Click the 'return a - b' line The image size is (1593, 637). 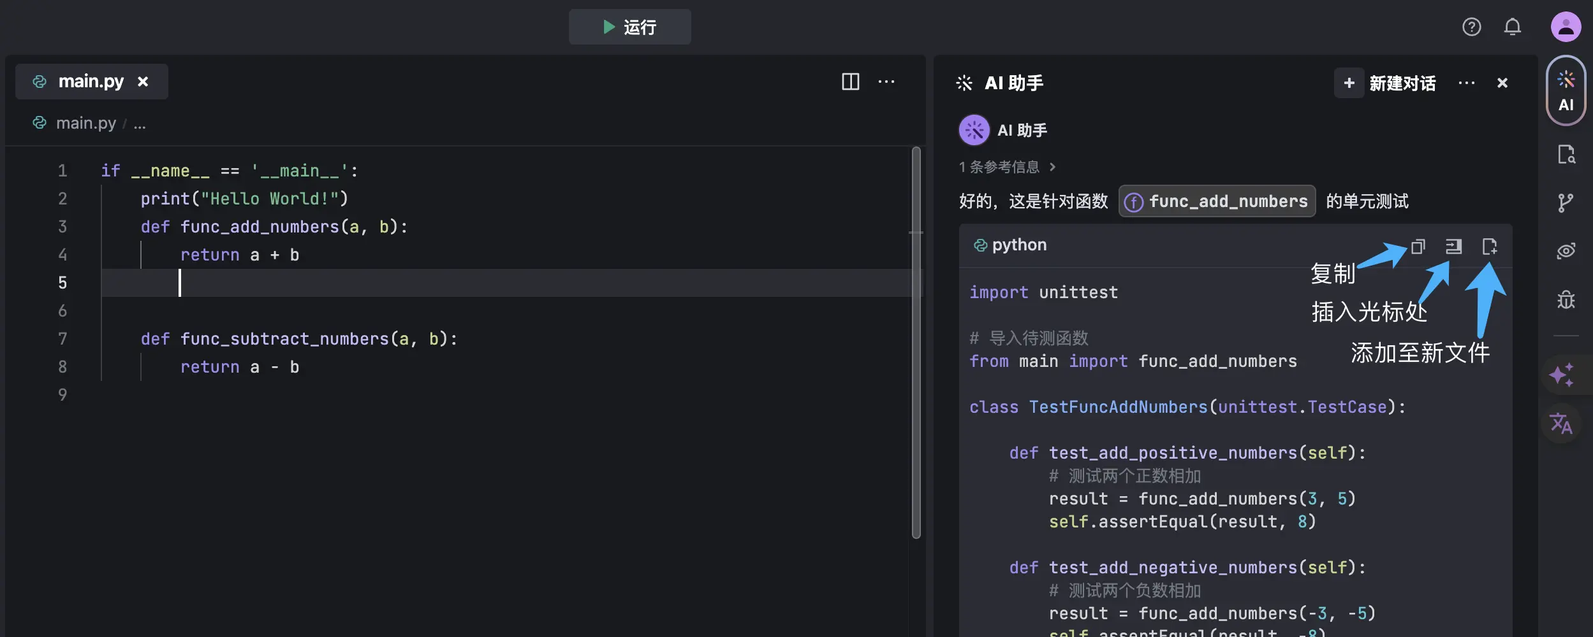point(240,367)
